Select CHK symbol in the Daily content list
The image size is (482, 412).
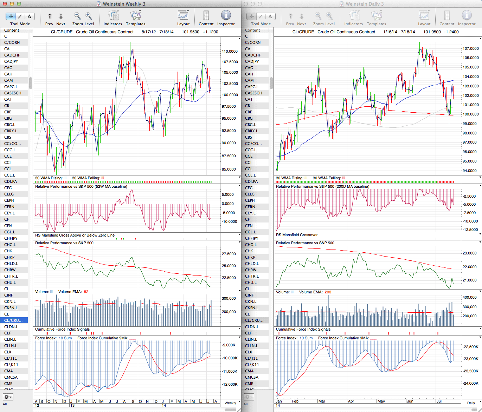click(x=249, y=251)
